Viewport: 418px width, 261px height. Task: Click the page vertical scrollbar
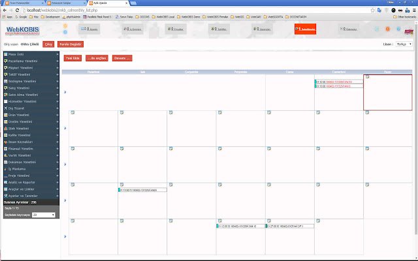click(x=416, y=128)
